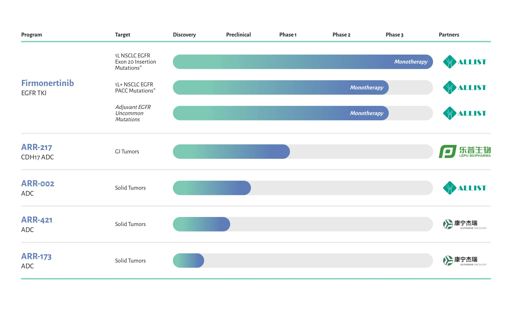Click Lepu Biopharma logo for ARR-217
The image size is (512, 314).
coord(465,151)
